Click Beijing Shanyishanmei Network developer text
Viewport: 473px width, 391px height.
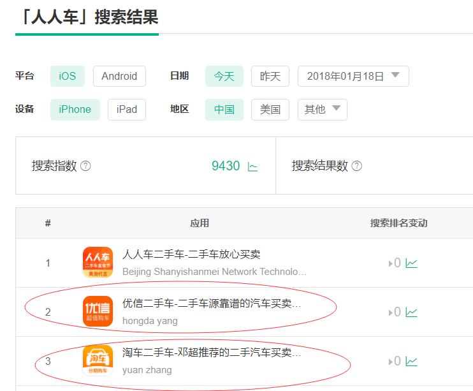214,272
